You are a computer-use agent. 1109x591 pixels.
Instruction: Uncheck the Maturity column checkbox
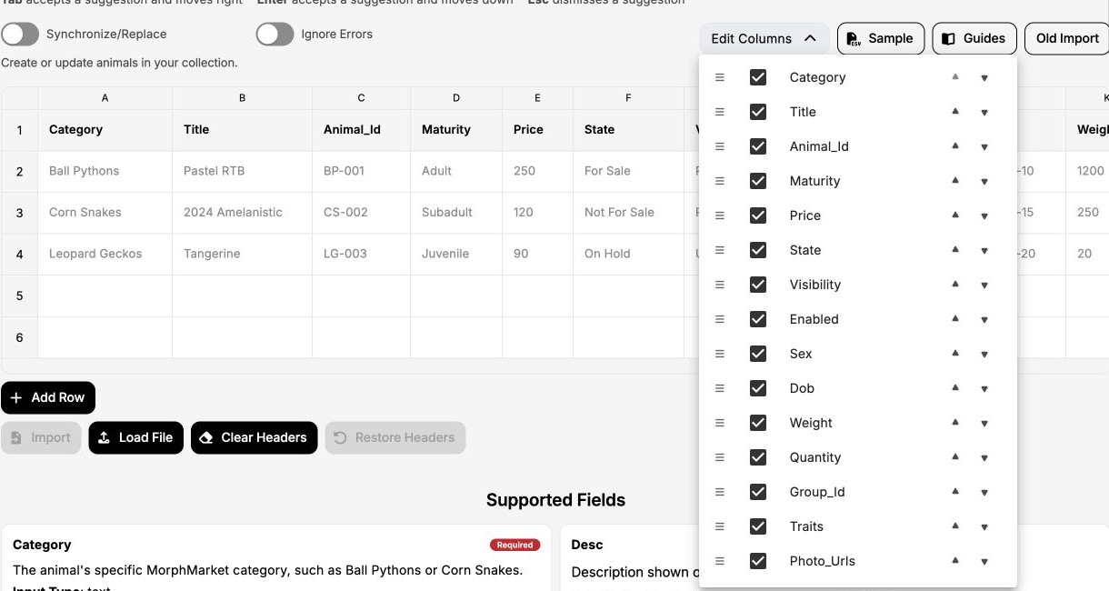point(758,181)
